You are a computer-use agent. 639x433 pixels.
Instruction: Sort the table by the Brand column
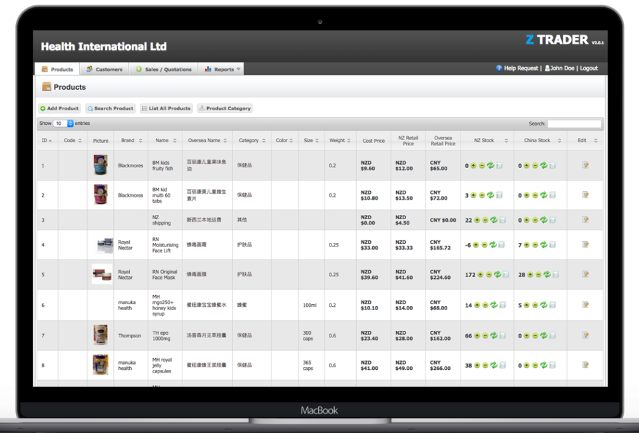pyautogui.click(x=130, y=141)
